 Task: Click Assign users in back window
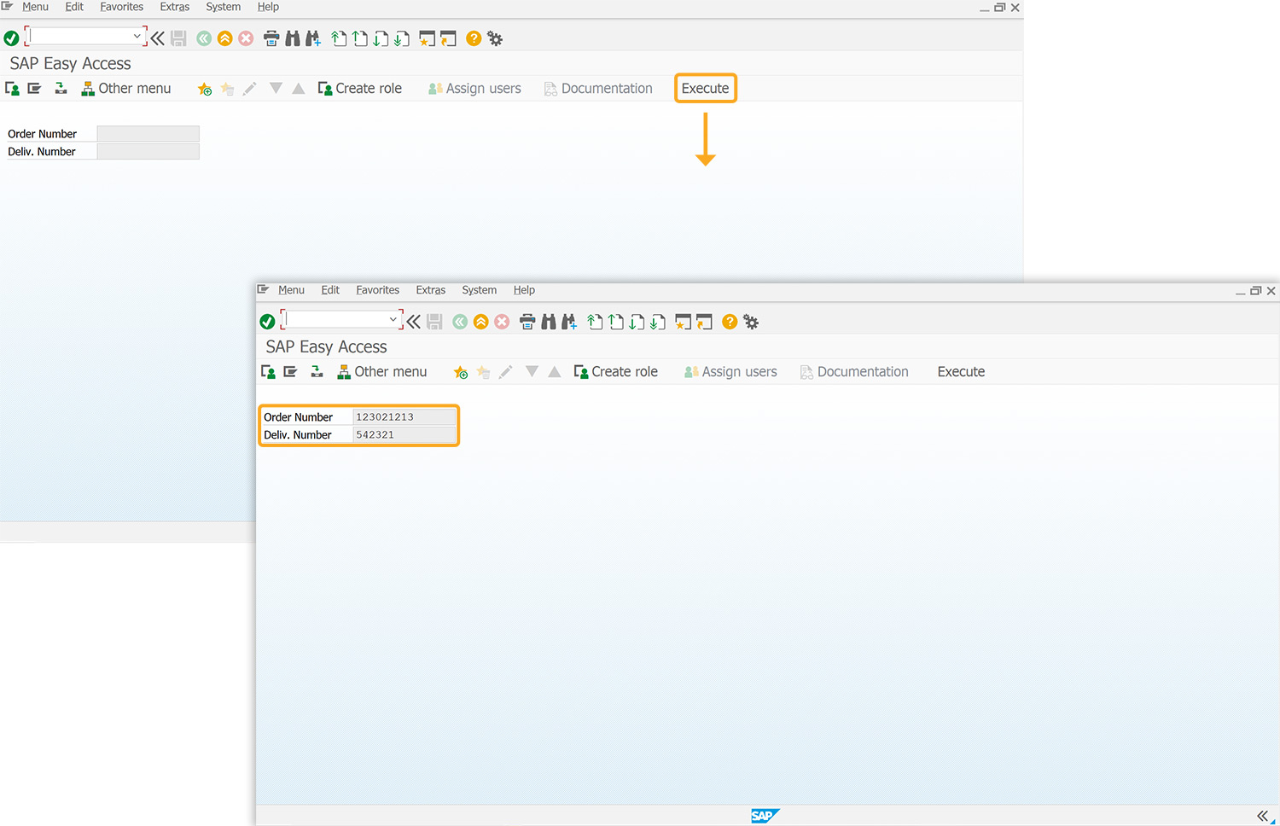(x=475, y=89)
